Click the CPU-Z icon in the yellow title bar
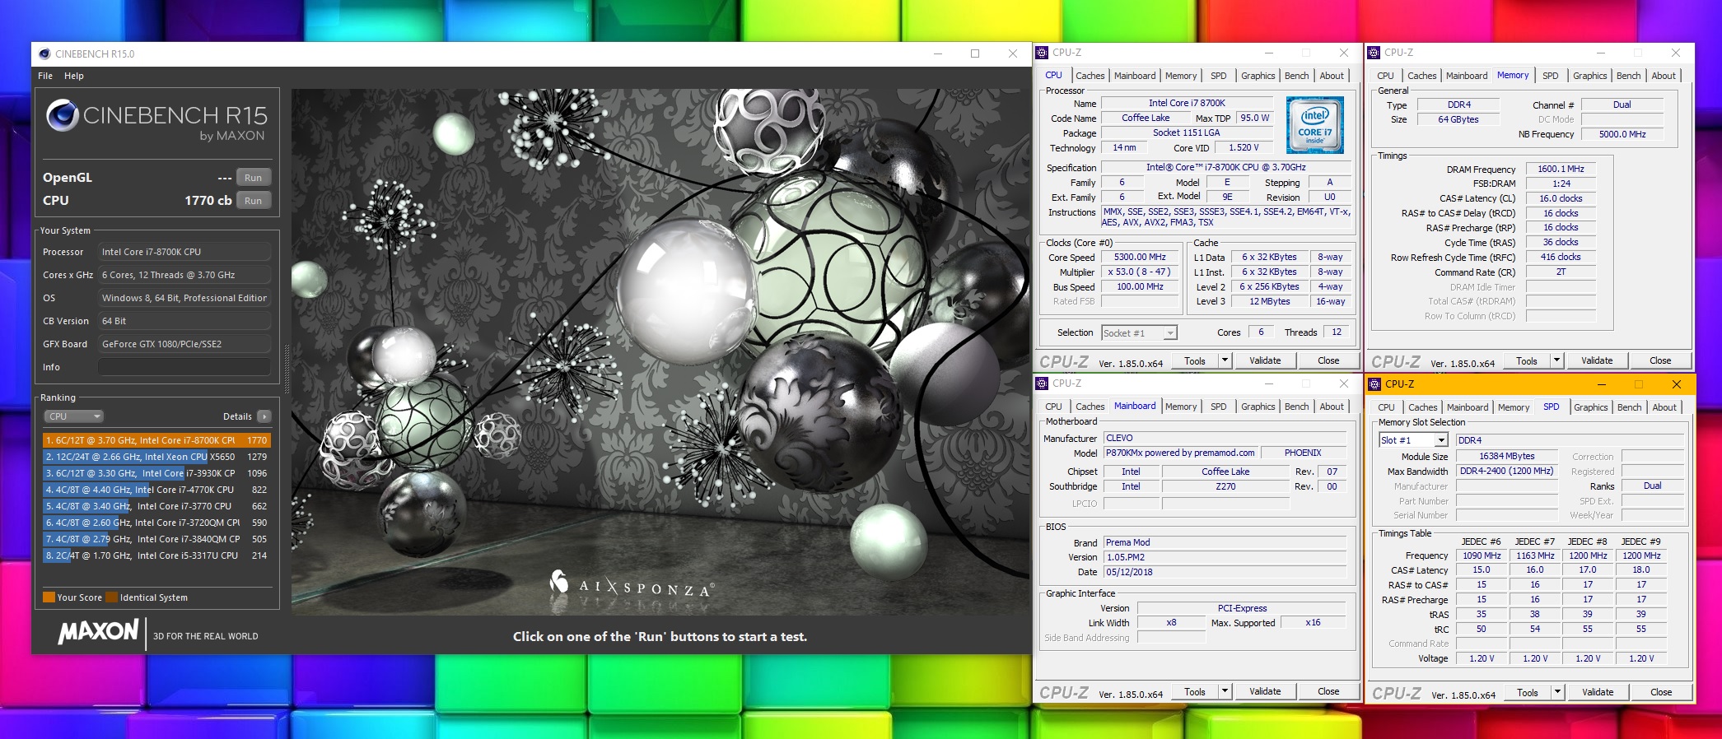 (x=1374, y=384)
